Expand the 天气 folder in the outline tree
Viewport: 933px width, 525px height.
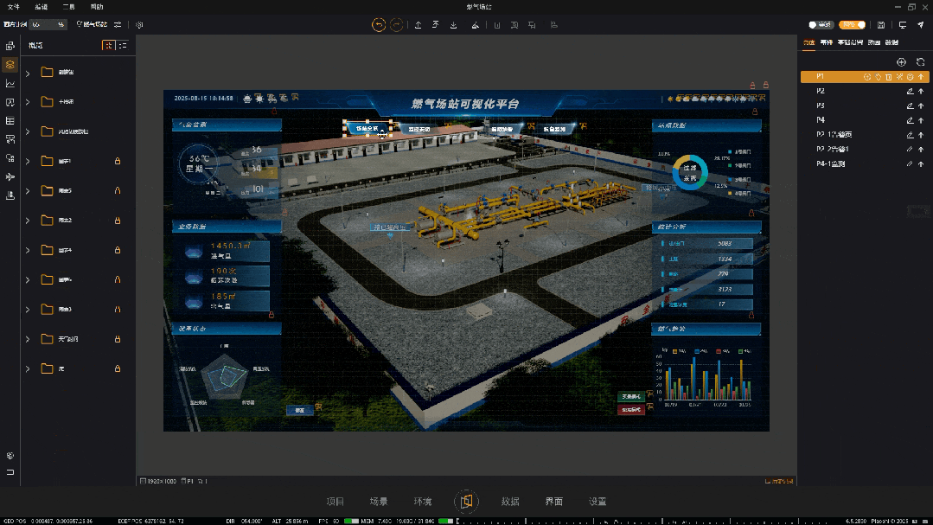(28, 339)
